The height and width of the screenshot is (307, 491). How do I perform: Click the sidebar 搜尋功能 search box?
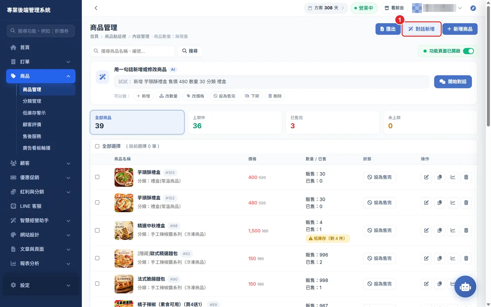[x=41, y=31]
